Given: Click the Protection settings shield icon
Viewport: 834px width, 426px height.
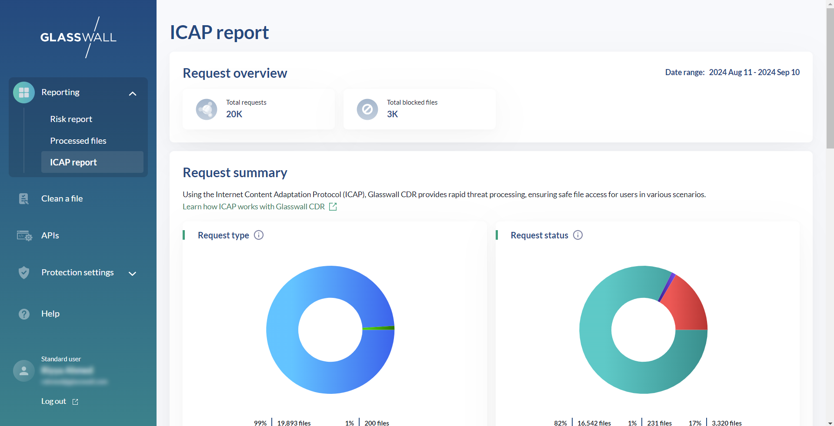Looking at the screenshot, I should click(24, 273).
